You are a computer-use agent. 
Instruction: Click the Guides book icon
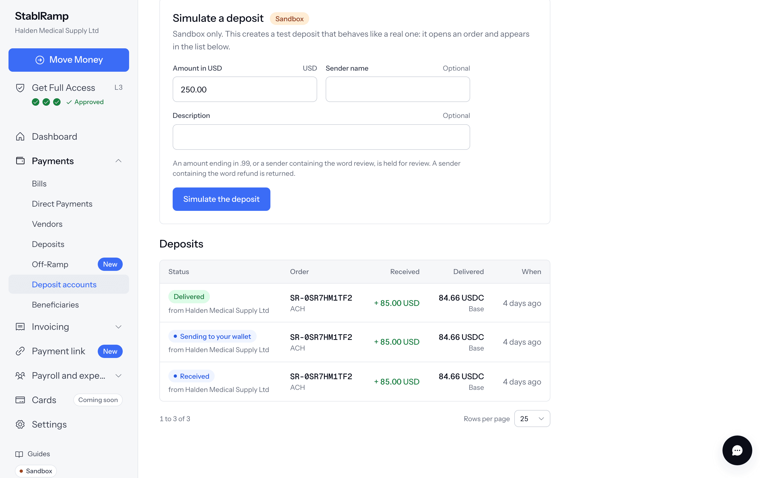[x=19, y=454]
